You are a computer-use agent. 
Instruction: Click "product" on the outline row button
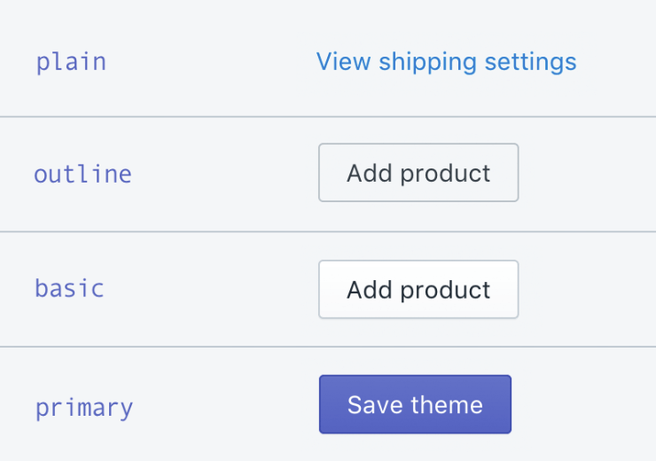pos(444,174)
